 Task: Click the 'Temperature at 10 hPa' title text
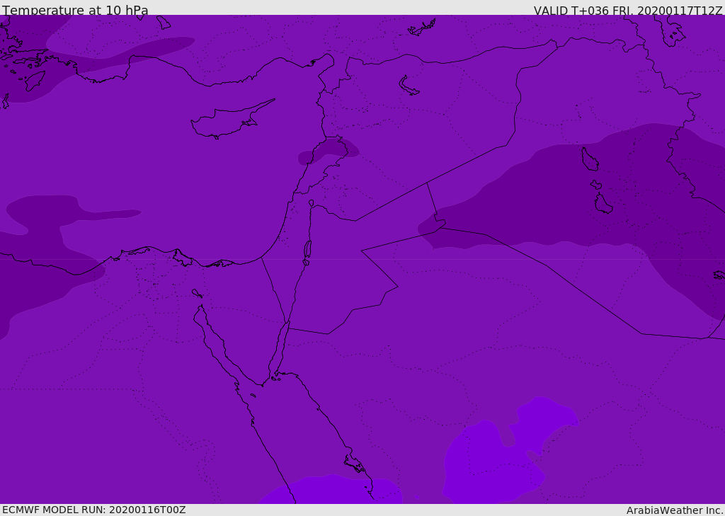(75, 10)
